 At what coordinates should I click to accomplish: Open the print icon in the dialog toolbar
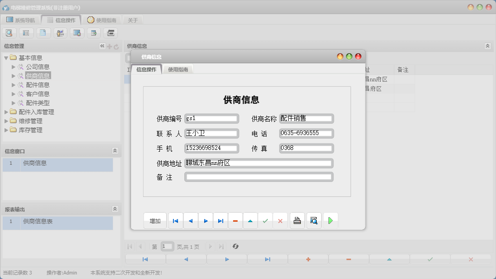297,220
